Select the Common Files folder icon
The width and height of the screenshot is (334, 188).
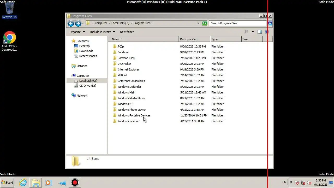point(114,58)
